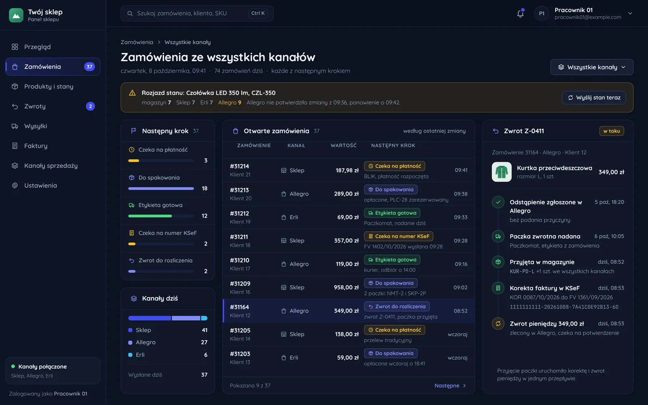Click the box icon by Do spakowania filter
648x405 pixels.
click(x=132, y=178)
